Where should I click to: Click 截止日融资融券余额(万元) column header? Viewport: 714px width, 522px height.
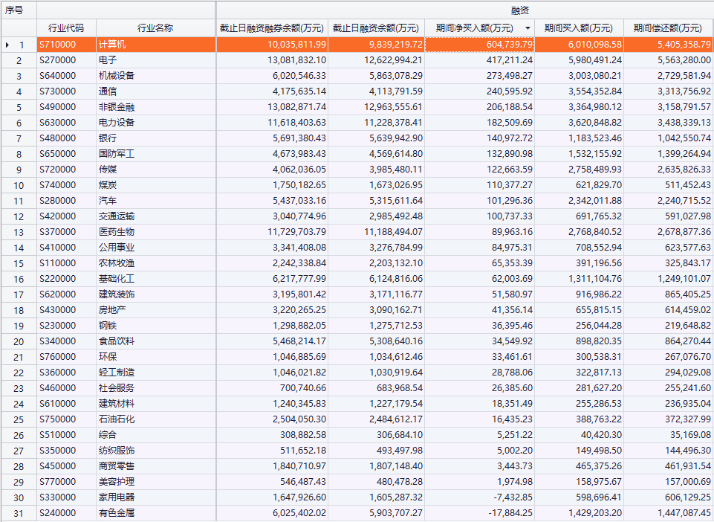coord(272,28)
